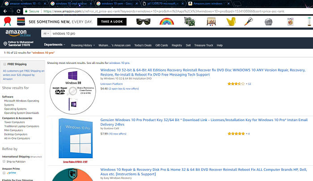Click the five-star rating of Genuien Windows 10 Pro
313x181 pixels.
[x=236, y=134]
